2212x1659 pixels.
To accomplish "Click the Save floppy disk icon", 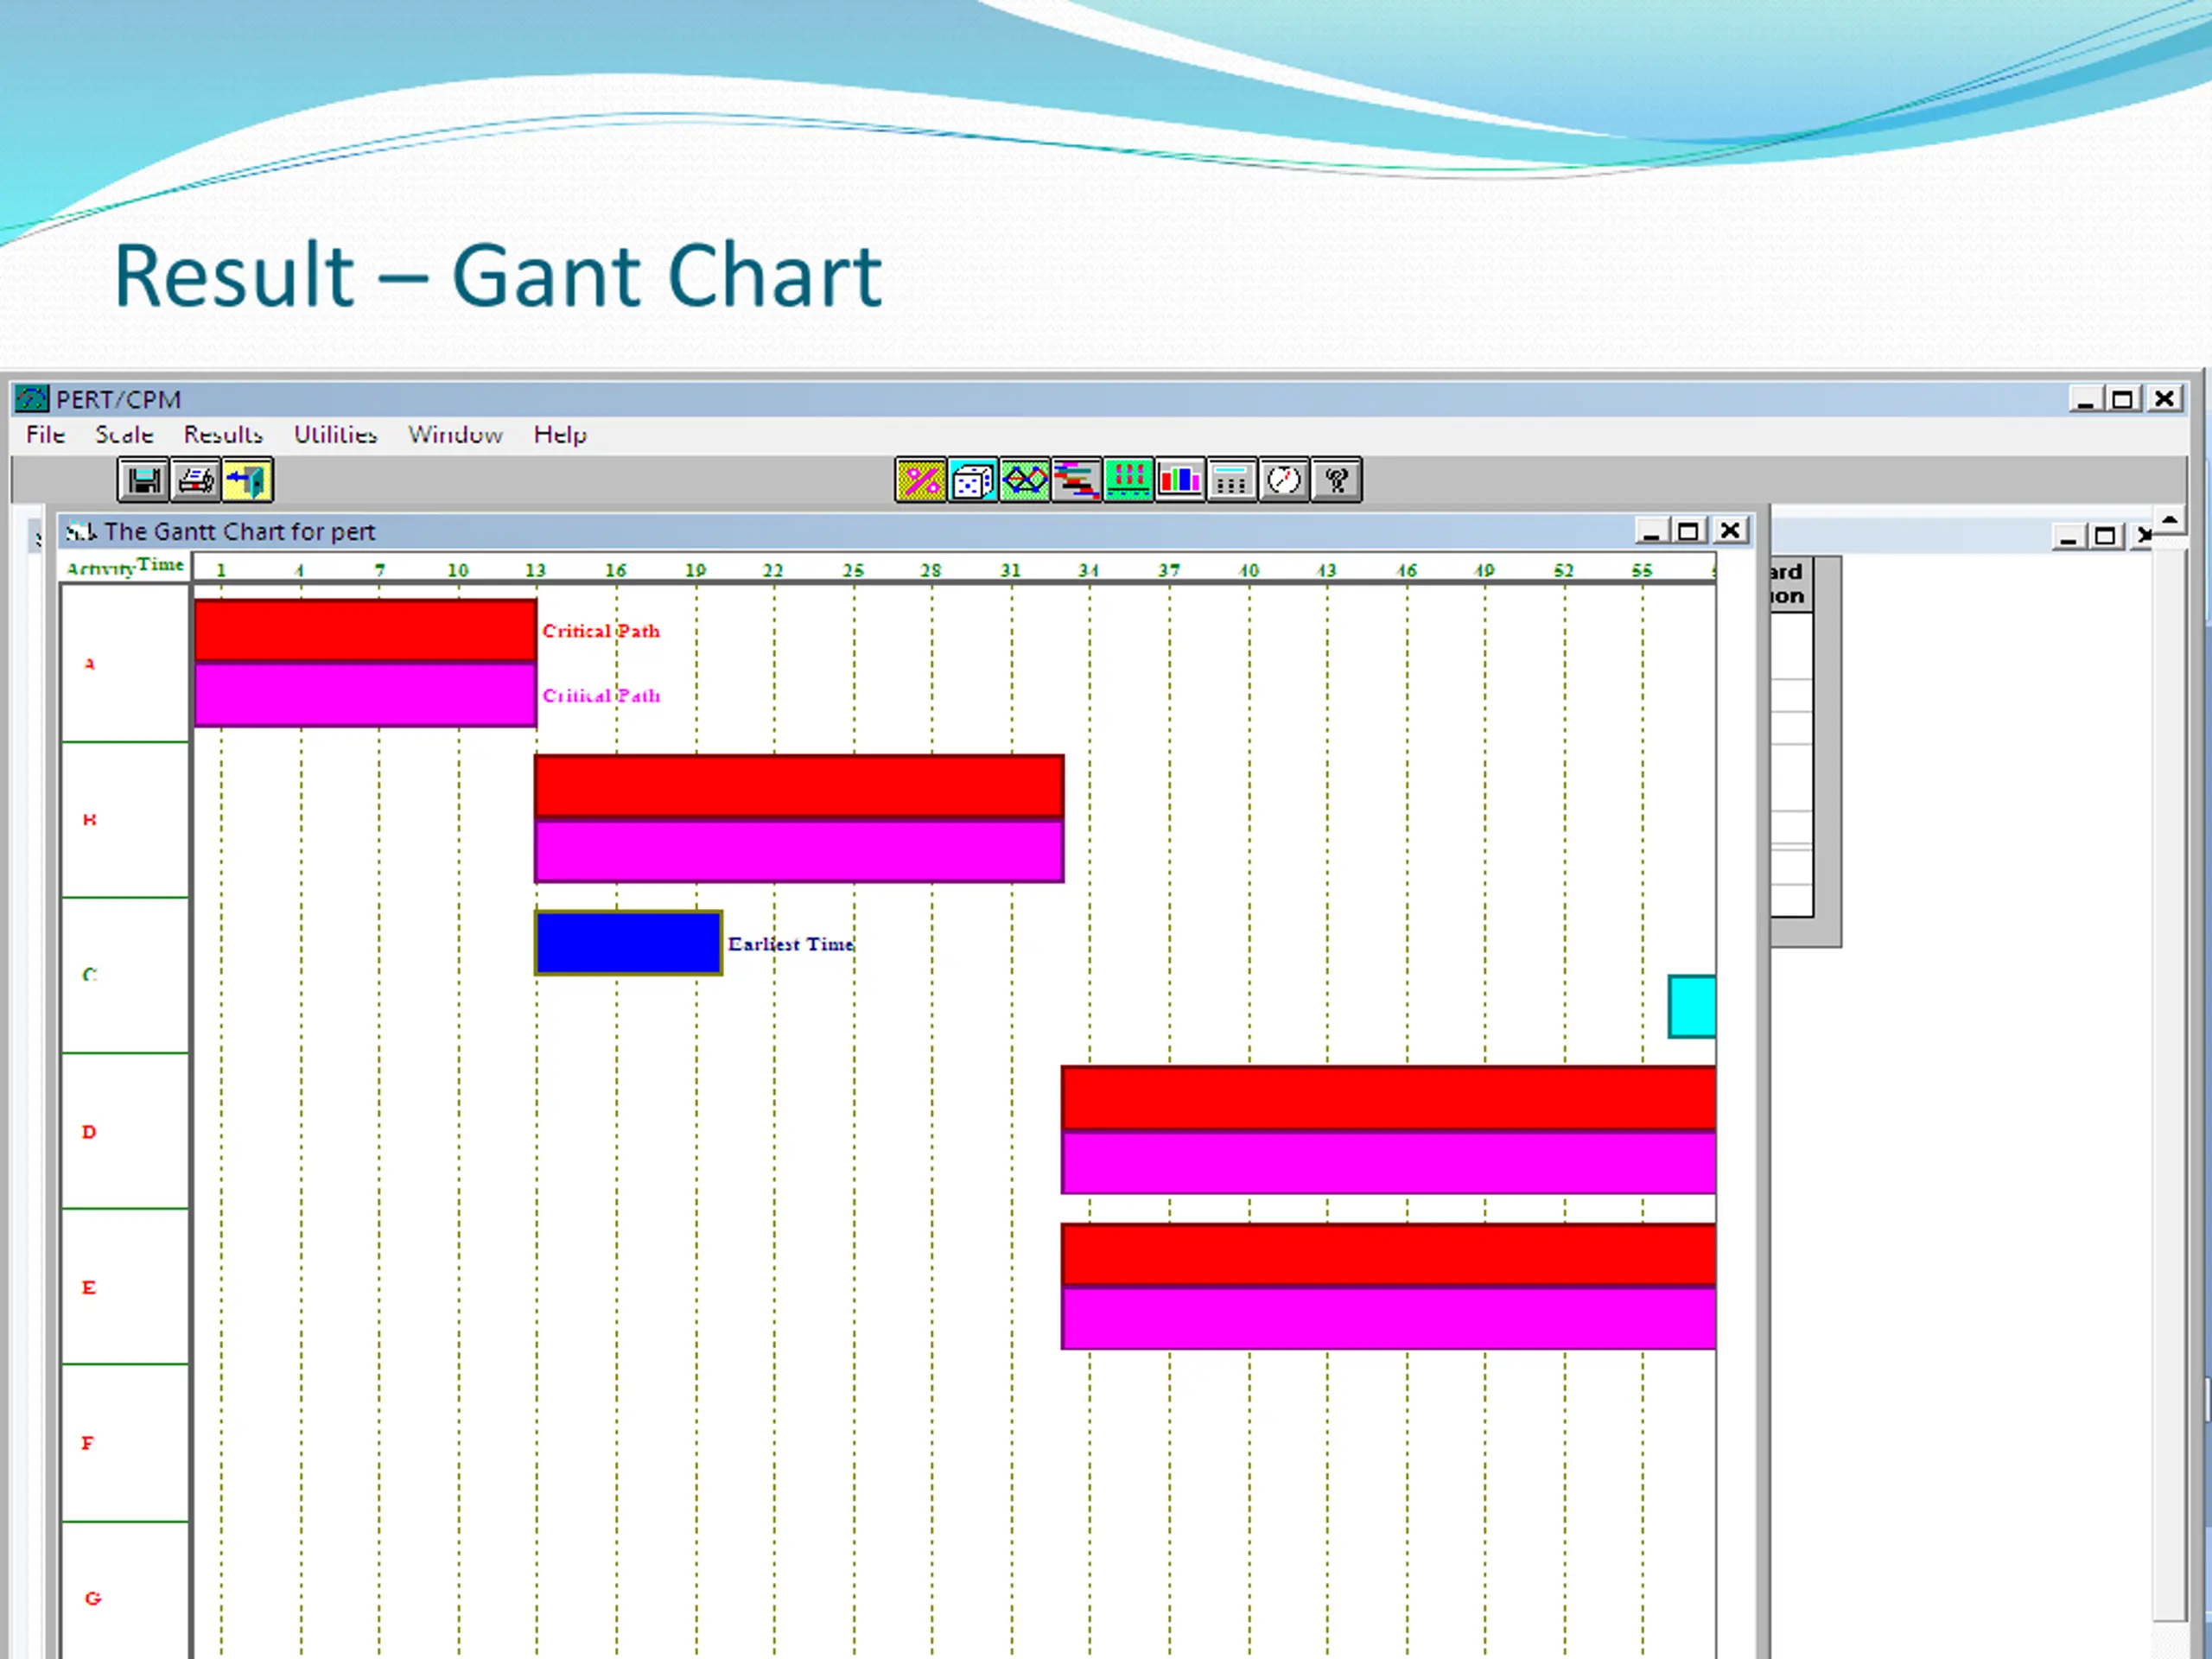I will click(x=144, y=481).
